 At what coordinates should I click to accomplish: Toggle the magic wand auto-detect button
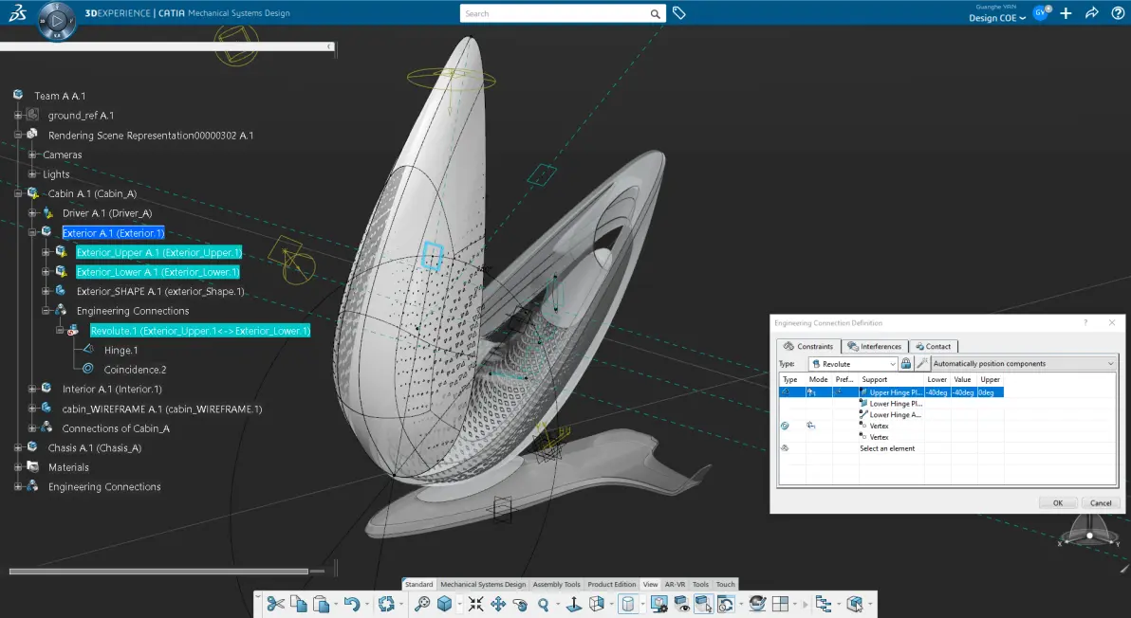pos(922,364)
